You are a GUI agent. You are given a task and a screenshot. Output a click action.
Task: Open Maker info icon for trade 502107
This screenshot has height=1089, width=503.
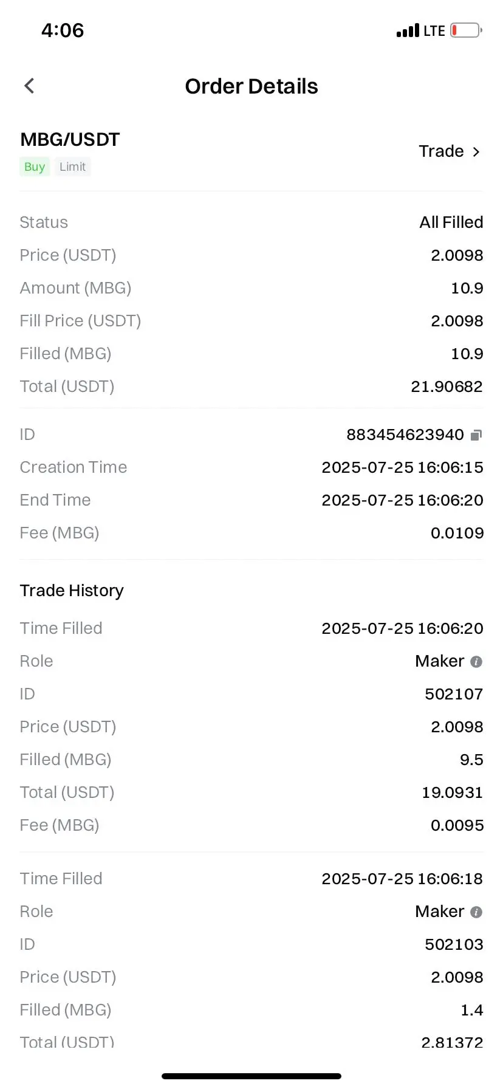pyautogui.click(x=477, y=662)
